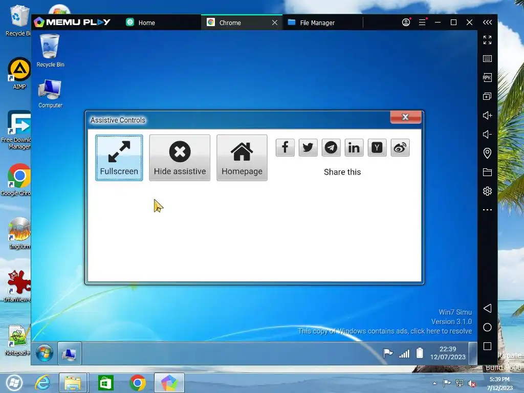Open the Win7 Simu Start orb
This screenshot has width=524, height=393.
[45, 353]
